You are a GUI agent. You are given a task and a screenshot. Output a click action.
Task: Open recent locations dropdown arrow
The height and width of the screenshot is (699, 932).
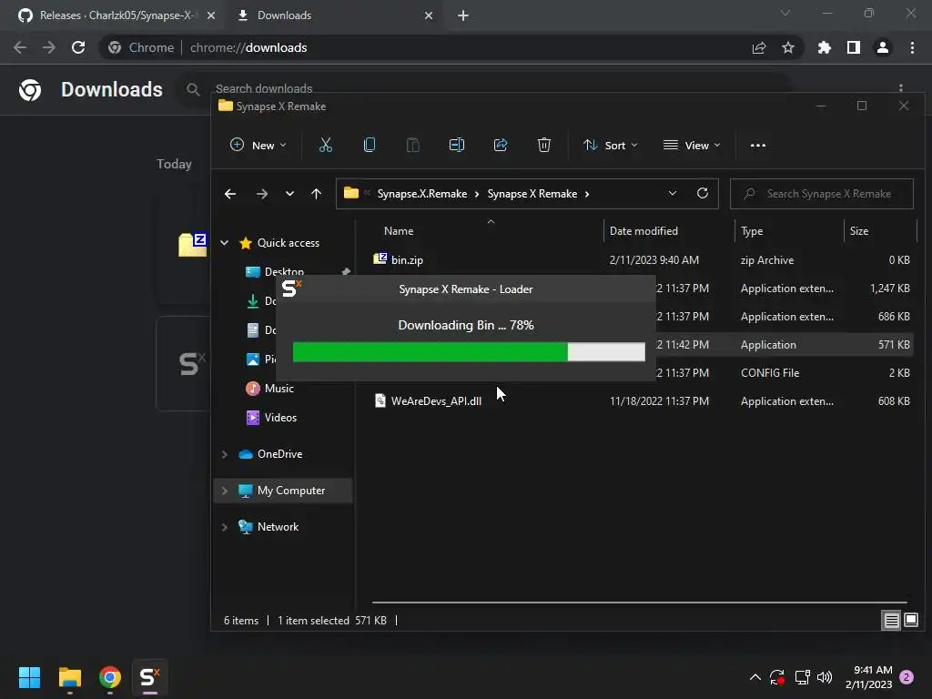[x=289, y=194]
